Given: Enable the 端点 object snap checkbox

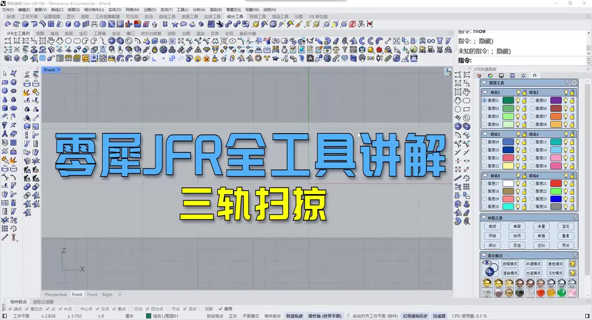Looking at the screenshot, I should click(x=11, y=309).
